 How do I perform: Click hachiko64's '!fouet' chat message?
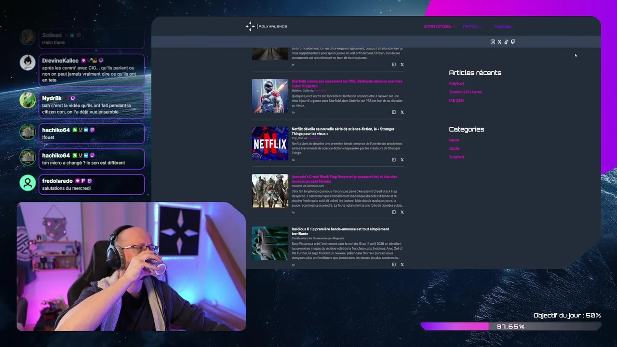(92, 133)
